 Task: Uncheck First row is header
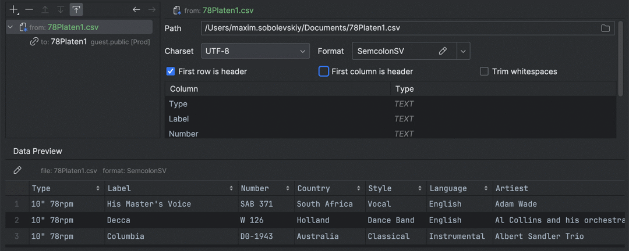tap(171, 71)
